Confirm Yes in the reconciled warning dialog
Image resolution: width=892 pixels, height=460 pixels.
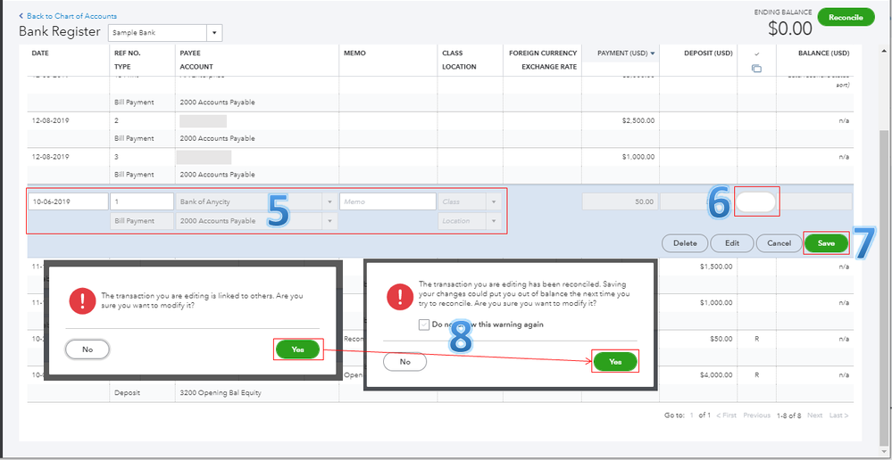click(615, 362)
